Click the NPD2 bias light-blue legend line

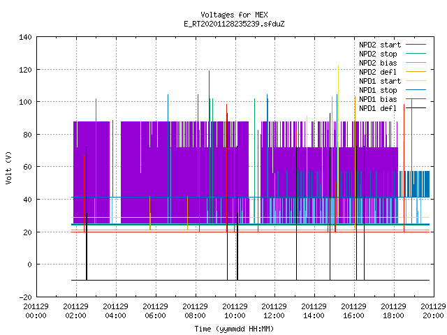[x=416, y=63]
